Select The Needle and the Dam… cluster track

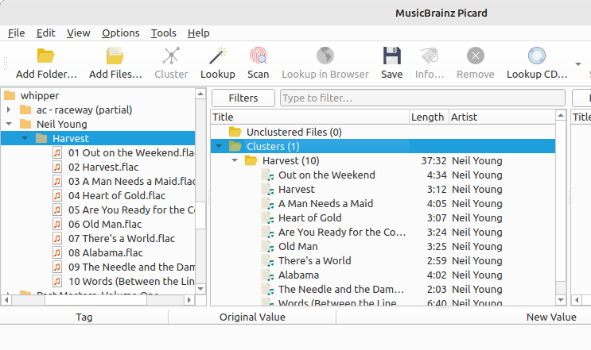(341, 290)
